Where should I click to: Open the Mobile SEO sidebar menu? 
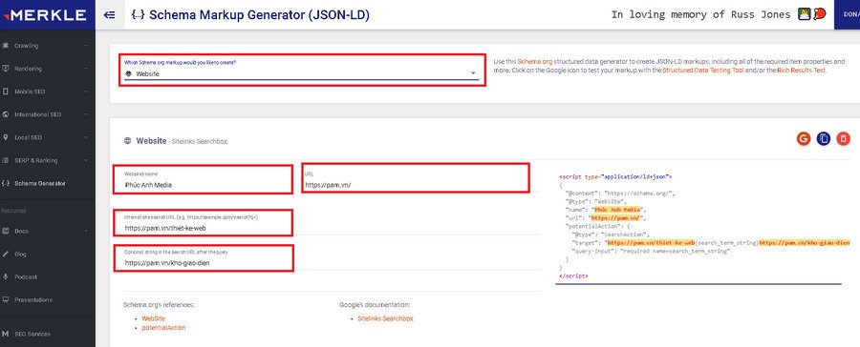(x=47, y=92)
